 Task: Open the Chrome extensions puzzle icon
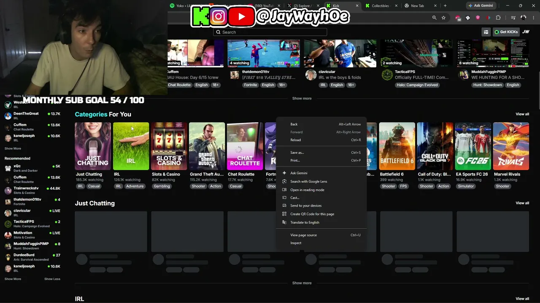(x=498, y=18)
